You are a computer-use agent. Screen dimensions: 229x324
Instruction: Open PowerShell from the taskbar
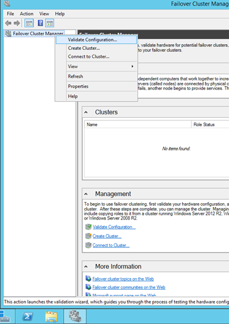28,316
